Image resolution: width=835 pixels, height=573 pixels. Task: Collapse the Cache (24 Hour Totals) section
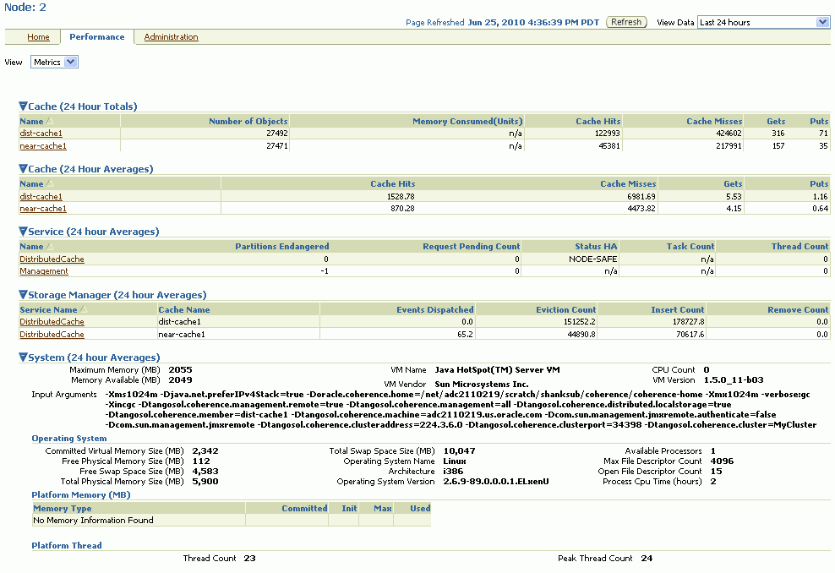click(x=23, y=106)
